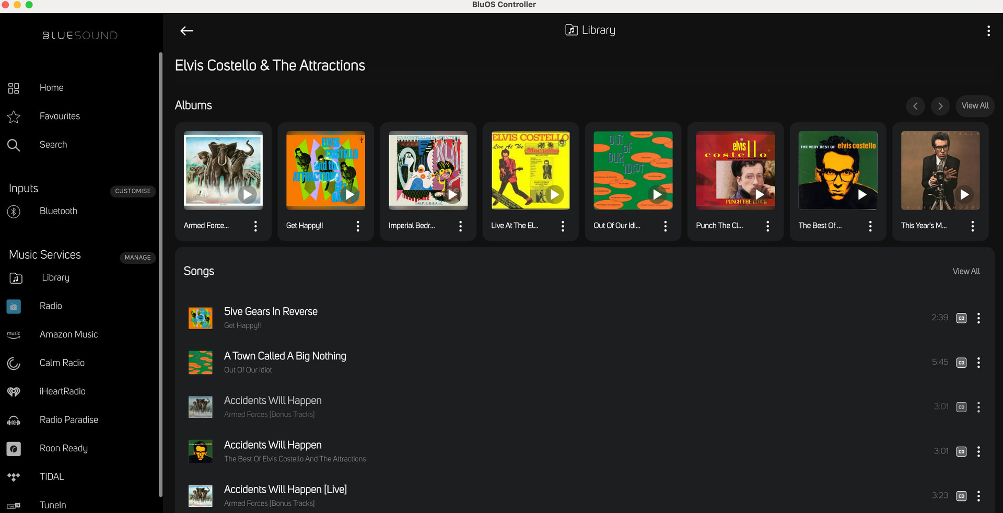Select the Roon Ready service label
Image resolution: width=1003 pixels, height=513 pixels.
[64, 448]
